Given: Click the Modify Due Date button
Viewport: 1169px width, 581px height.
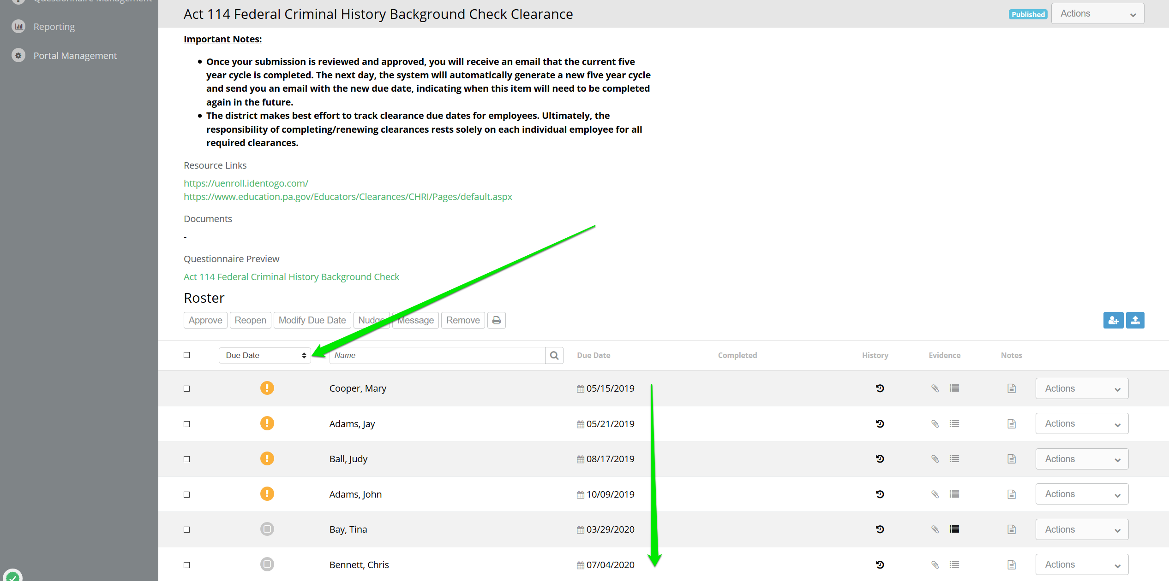Looking at the screenshot, I should pos(312,320).
